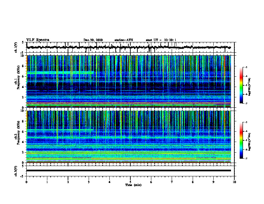Click the 'ch.3(V)' axis label
This screenshot has width=264, height=204.
[x=16, y=171]
